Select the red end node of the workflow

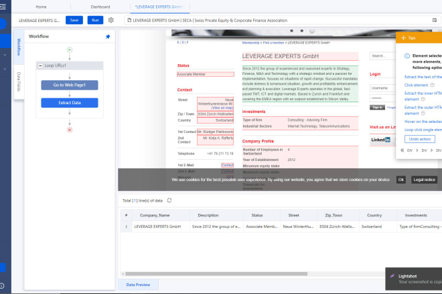point(70,130)
